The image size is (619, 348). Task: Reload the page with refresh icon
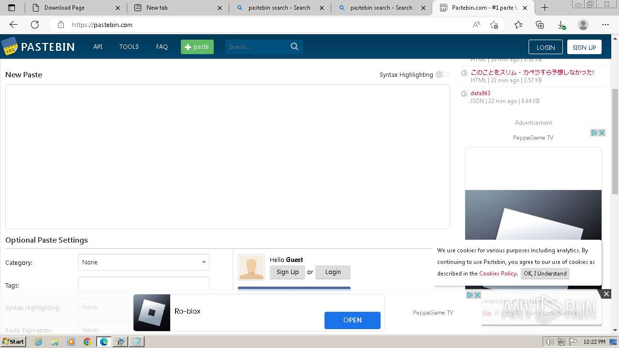pyautogui.click(x=35, y=25)
